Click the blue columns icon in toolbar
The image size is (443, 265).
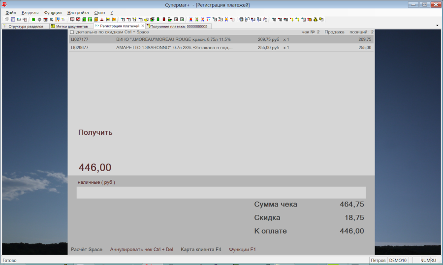13,20
